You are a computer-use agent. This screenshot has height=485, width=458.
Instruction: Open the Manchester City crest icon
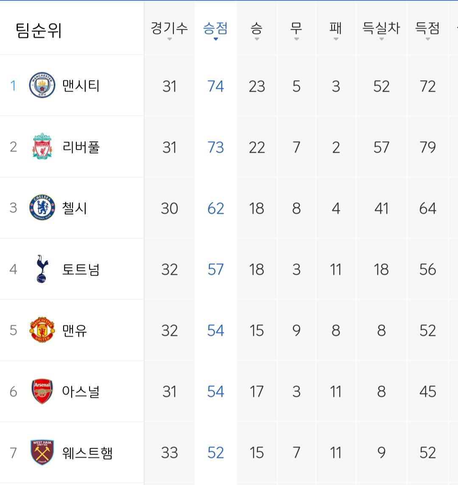pos(42,85)
